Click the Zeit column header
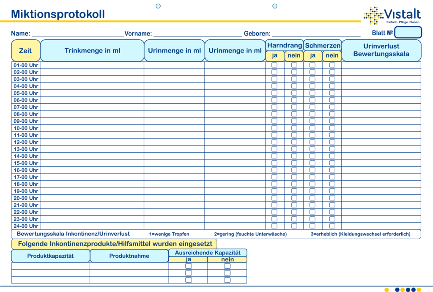This screenshot has height=292, width=433. 25,51
